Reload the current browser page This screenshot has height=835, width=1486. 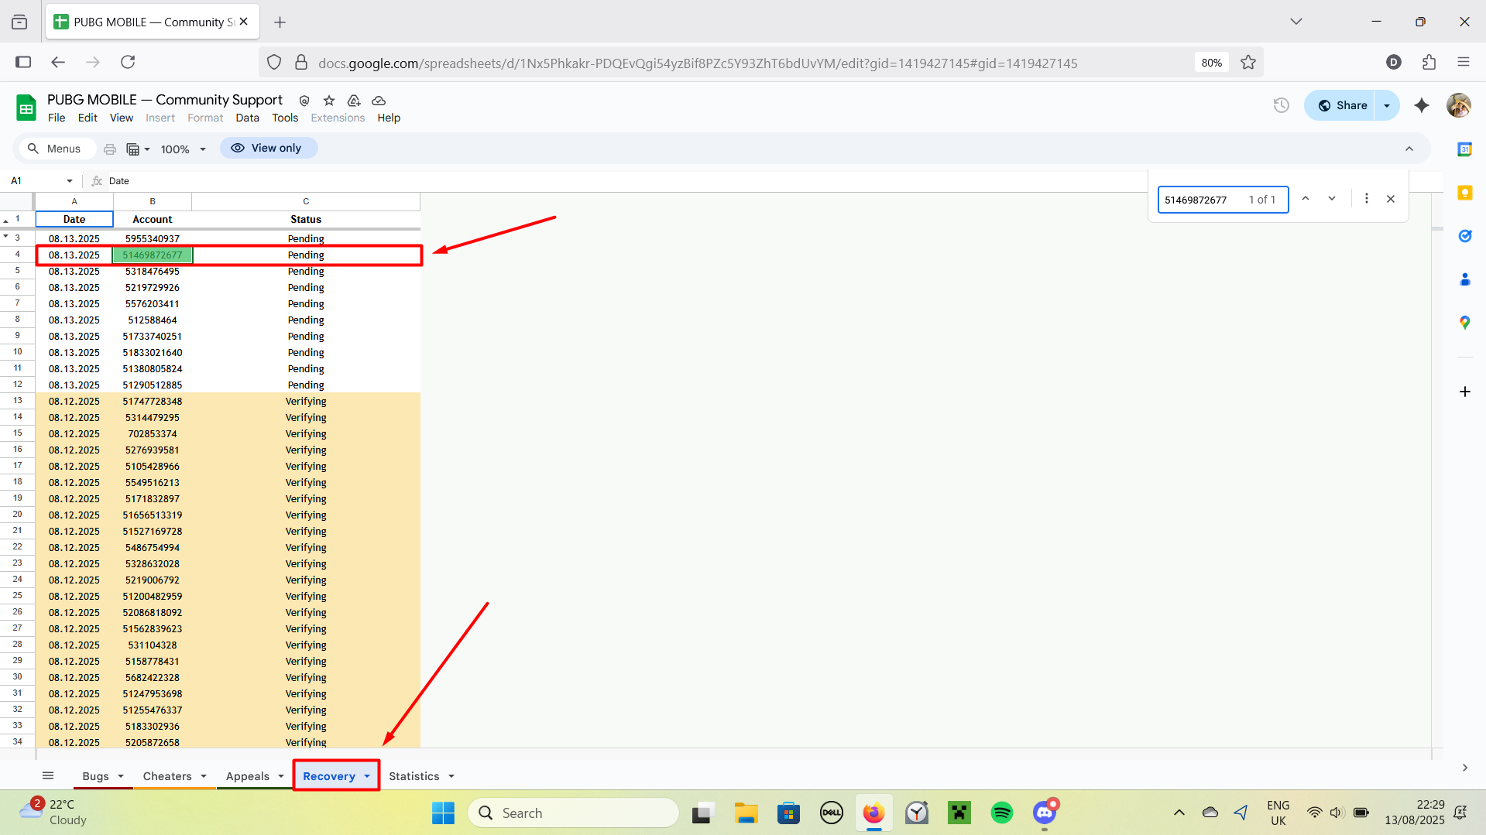pos(128,62)
